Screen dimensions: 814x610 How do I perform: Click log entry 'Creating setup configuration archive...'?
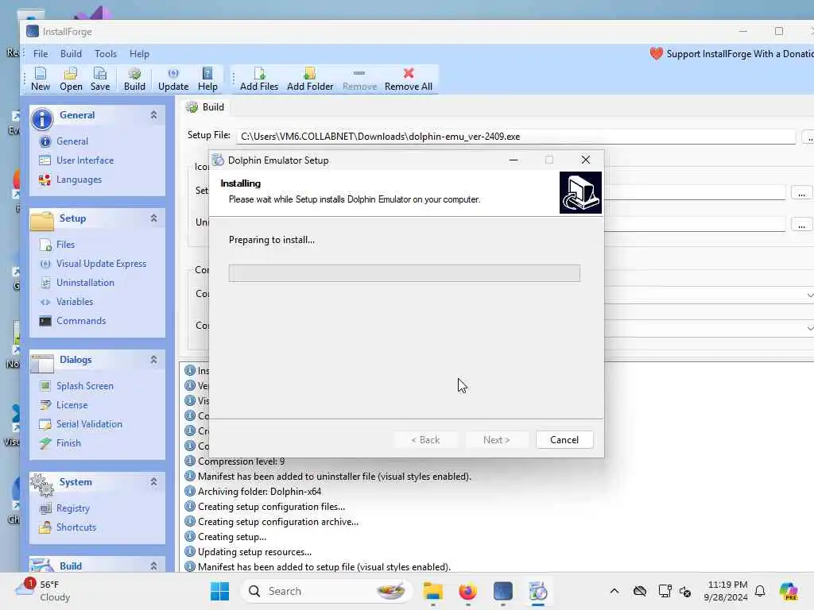click(x=277, y=522)
